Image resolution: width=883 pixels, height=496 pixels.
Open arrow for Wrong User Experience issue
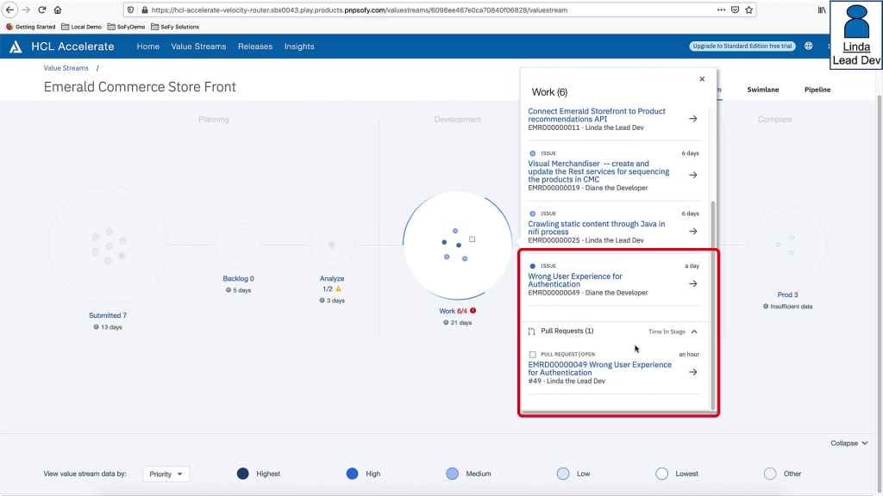click(x=692, y=284)
